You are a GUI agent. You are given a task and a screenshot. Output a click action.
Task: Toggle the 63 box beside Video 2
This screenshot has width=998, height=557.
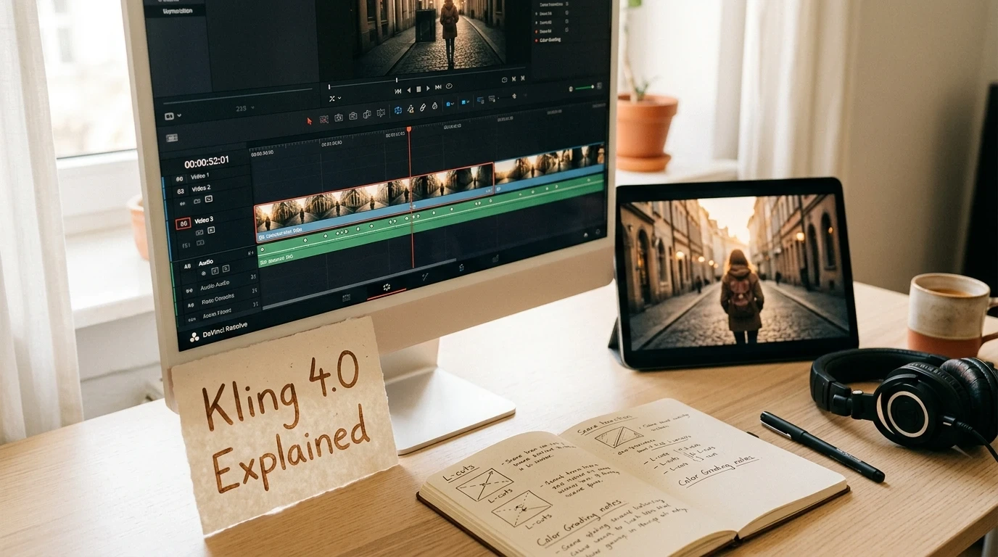(181, 192)
